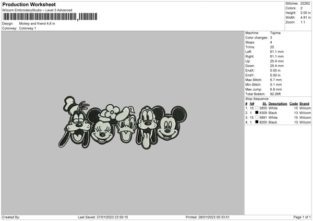Viewport: 313px width, 221px height.
Task: Click Max Jump value 6.8 mm
Action: click(275, 89)
